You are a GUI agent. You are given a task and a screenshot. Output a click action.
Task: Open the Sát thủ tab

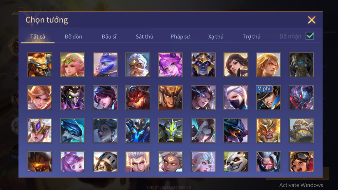pos(144,36)
